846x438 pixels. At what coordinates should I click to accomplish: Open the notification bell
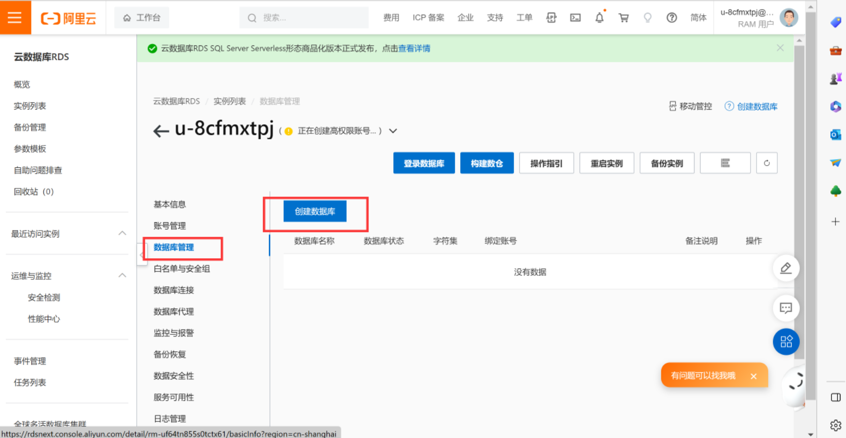click(600, 18)
